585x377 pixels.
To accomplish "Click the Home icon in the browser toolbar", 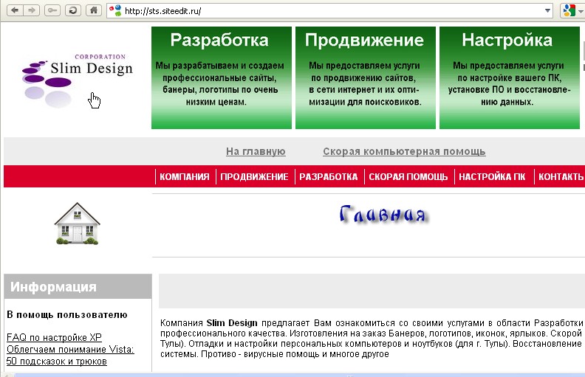I will tap(93, 10).
